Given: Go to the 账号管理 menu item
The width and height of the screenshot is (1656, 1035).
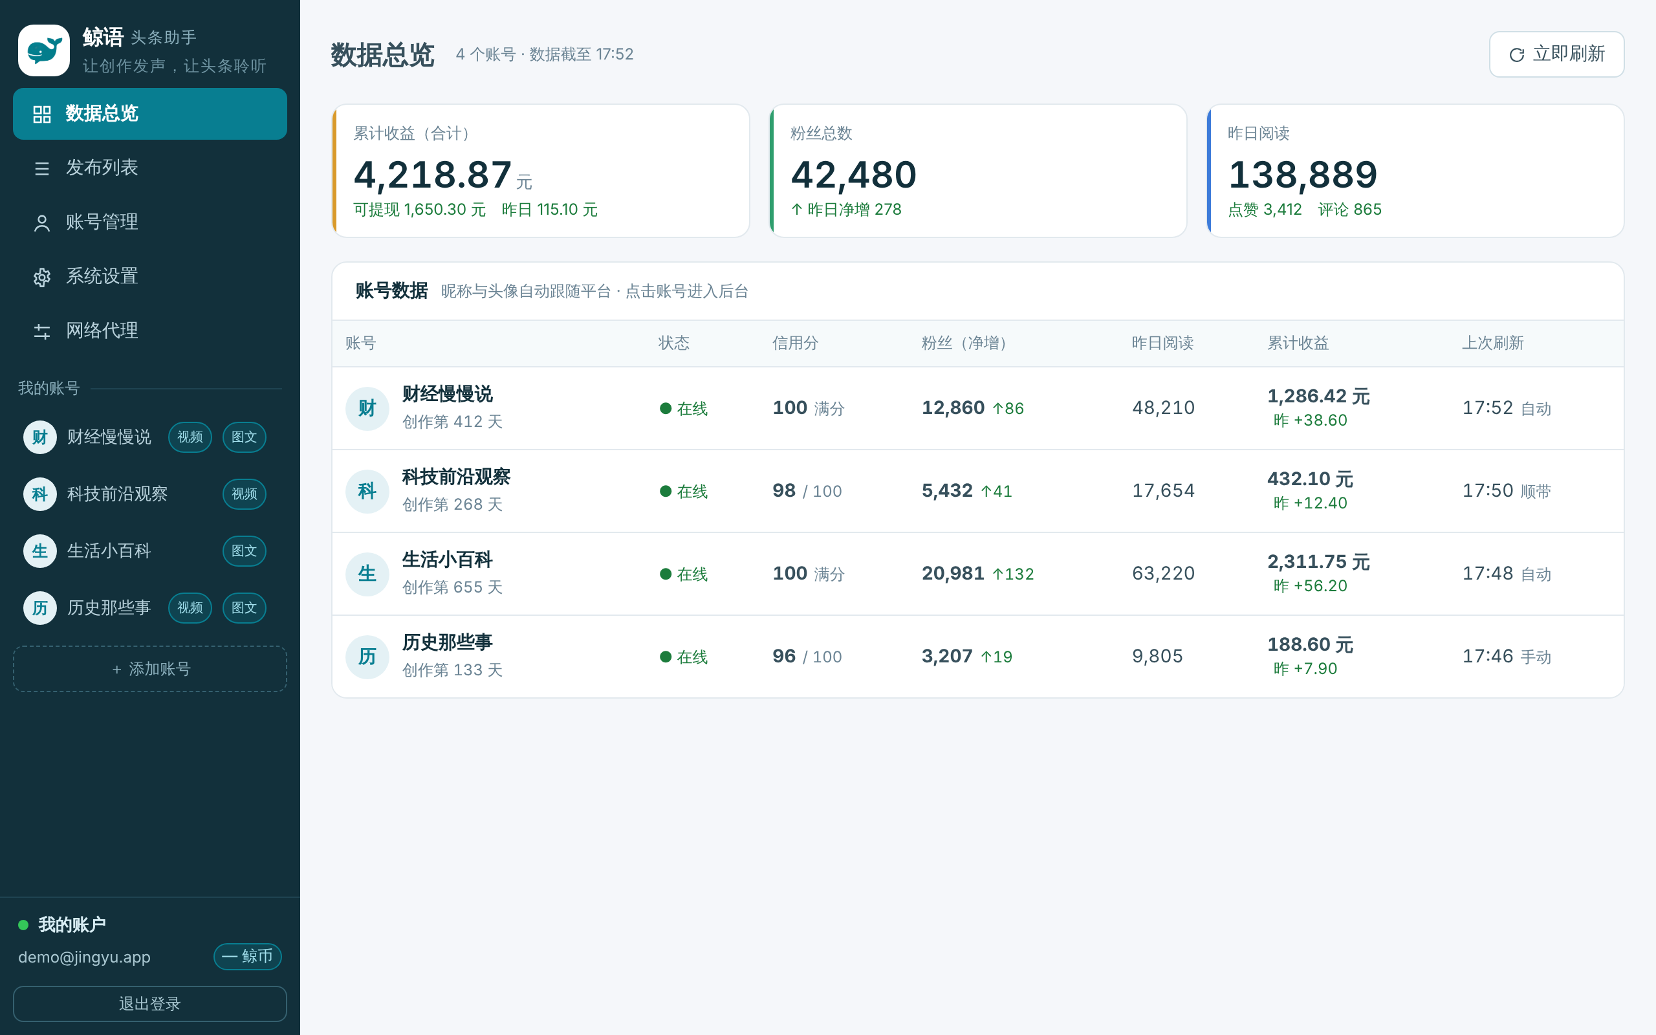Looking at the screenshot, I should (x=150, y=223).
